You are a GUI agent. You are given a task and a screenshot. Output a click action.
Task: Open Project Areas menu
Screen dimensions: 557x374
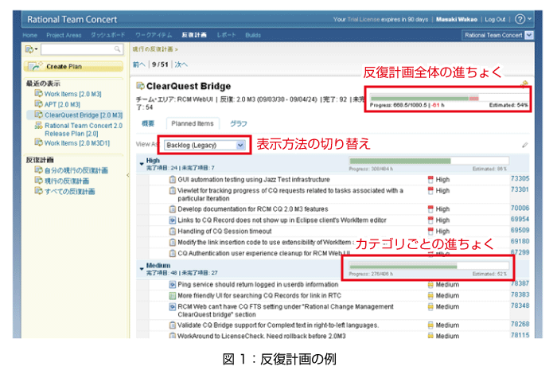click(64, 35)
